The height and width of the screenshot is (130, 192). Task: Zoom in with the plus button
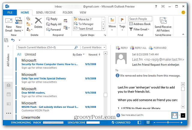tap(181, 123)
